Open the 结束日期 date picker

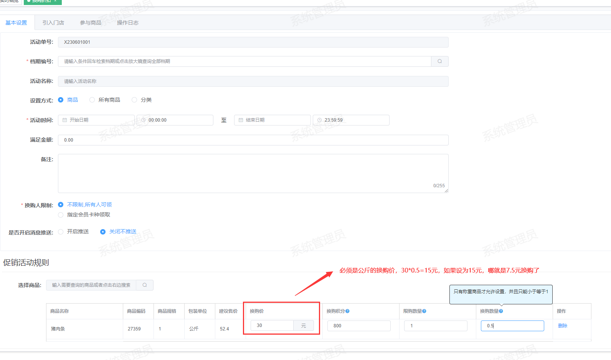272,120
